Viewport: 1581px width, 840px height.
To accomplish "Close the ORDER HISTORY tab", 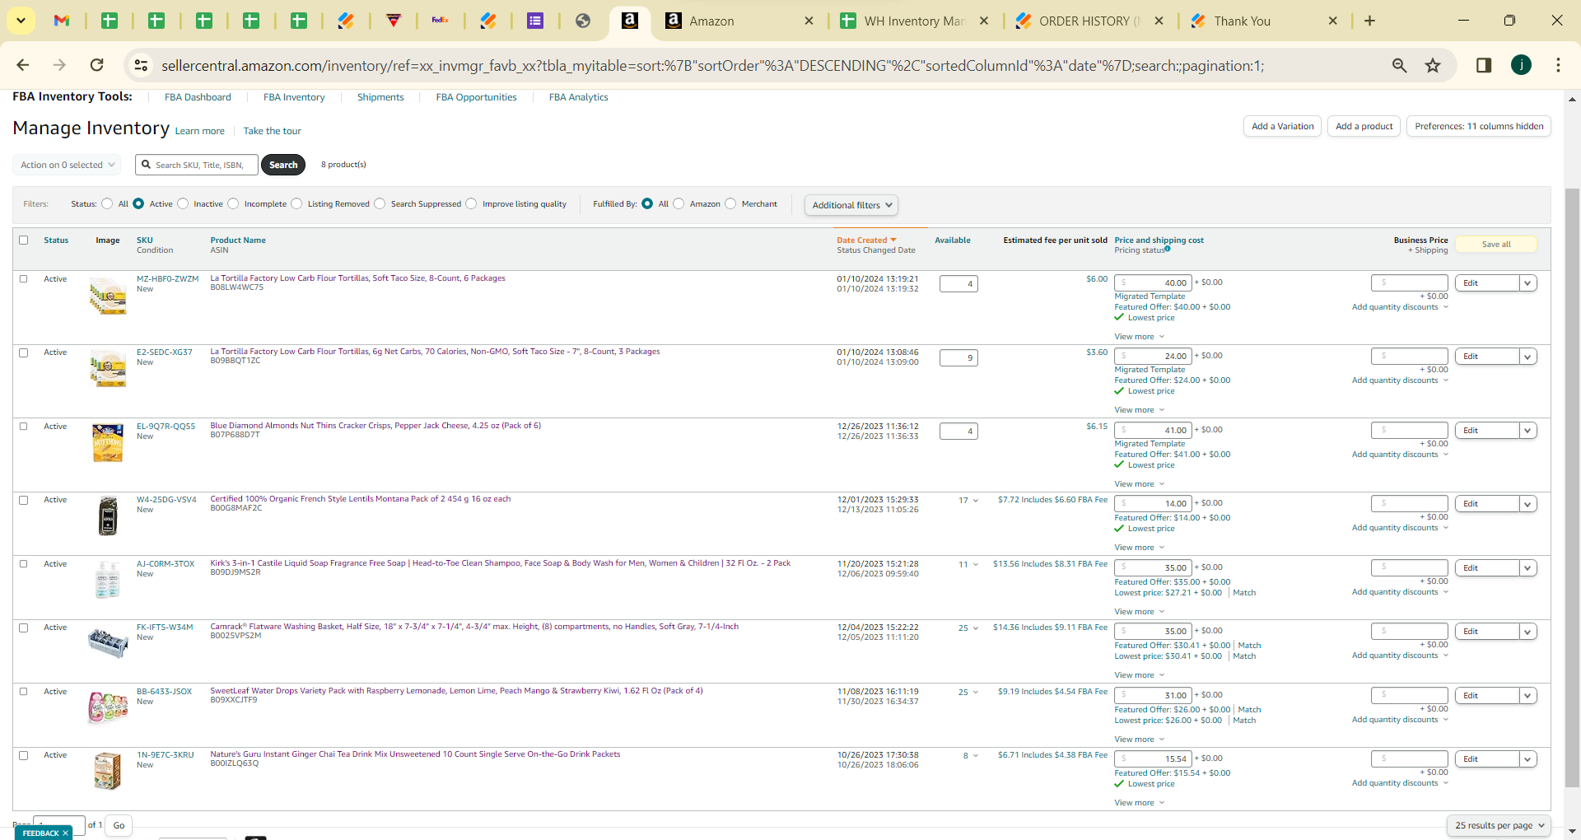I will 1159,21.
